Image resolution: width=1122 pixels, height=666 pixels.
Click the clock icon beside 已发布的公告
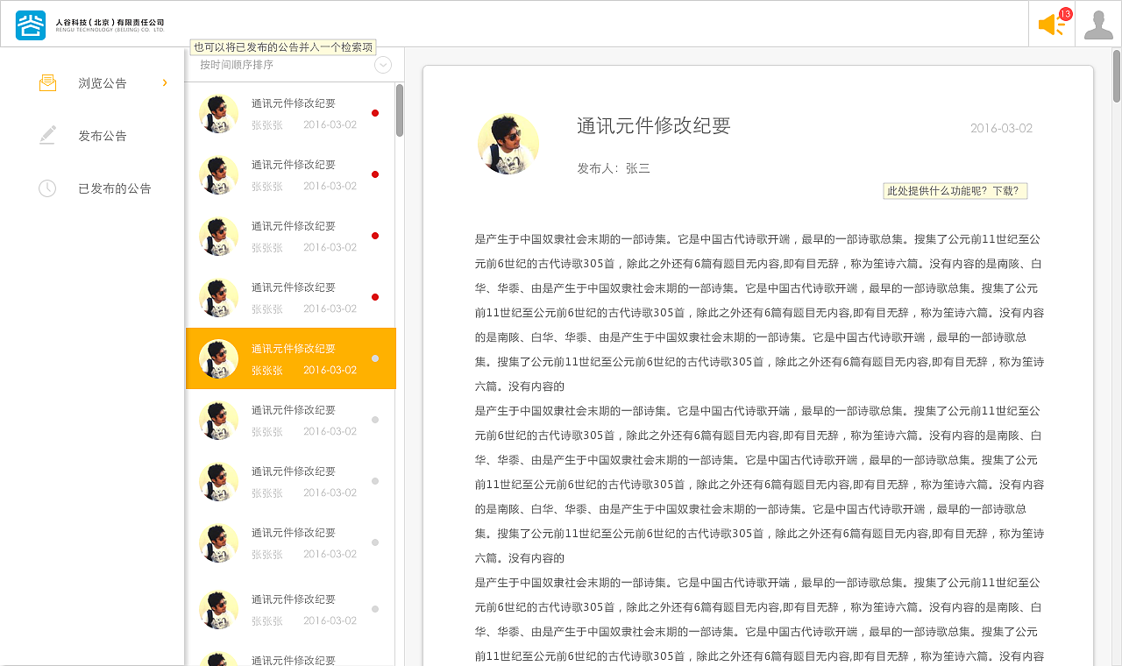[x=47, y=188]
